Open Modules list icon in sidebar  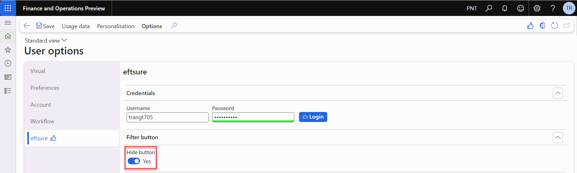(8, 91)
